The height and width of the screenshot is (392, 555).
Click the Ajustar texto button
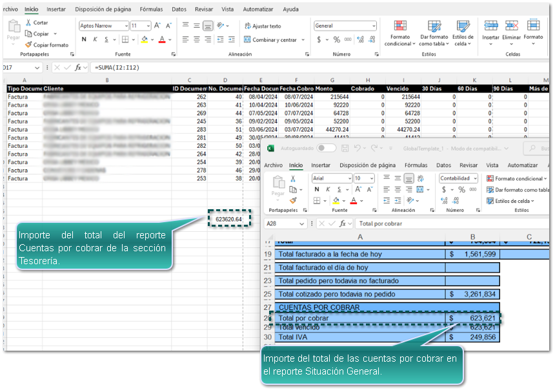coord(262,26)
